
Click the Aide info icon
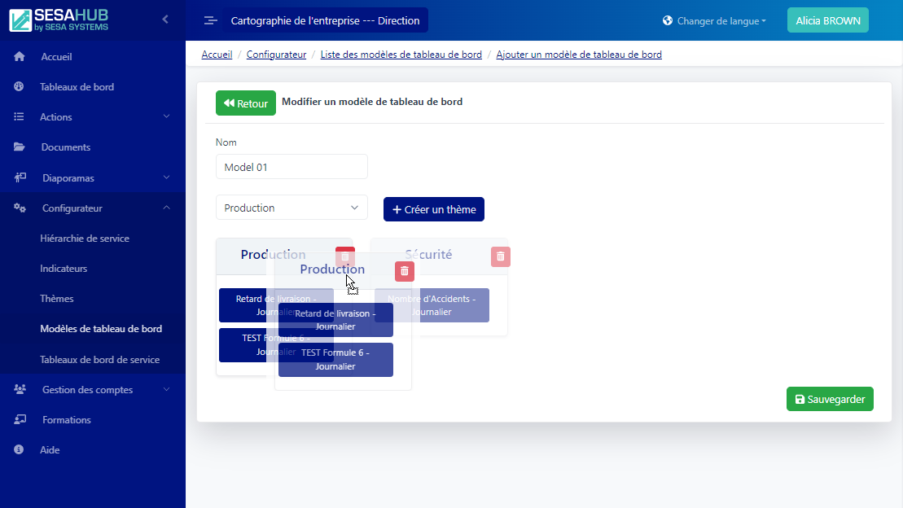click(x=20, y=450)
